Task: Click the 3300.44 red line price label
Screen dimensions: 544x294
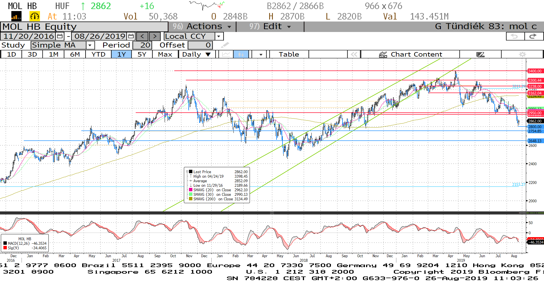Action: (535, 80)
